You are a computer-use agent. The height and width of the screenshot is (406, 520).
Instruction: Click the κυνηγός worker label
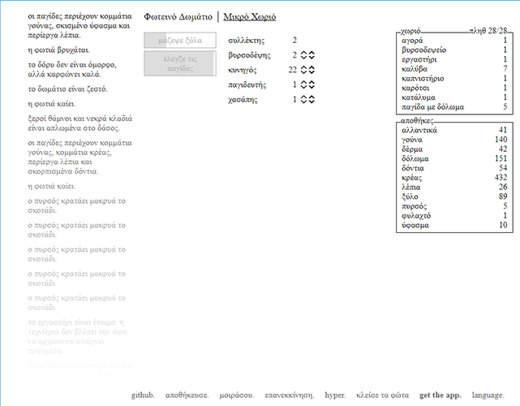tap(242, 70)
